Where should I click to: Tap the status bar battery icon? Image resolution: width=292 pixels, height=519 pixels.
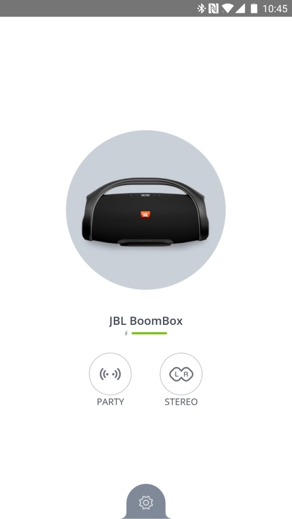[x=254, y=9]
